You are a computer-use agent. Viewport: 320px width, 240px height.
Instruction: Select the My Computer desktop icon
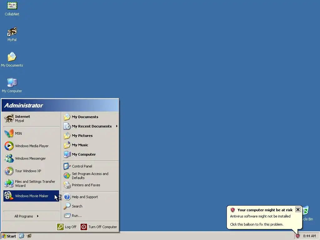[12, 85]
